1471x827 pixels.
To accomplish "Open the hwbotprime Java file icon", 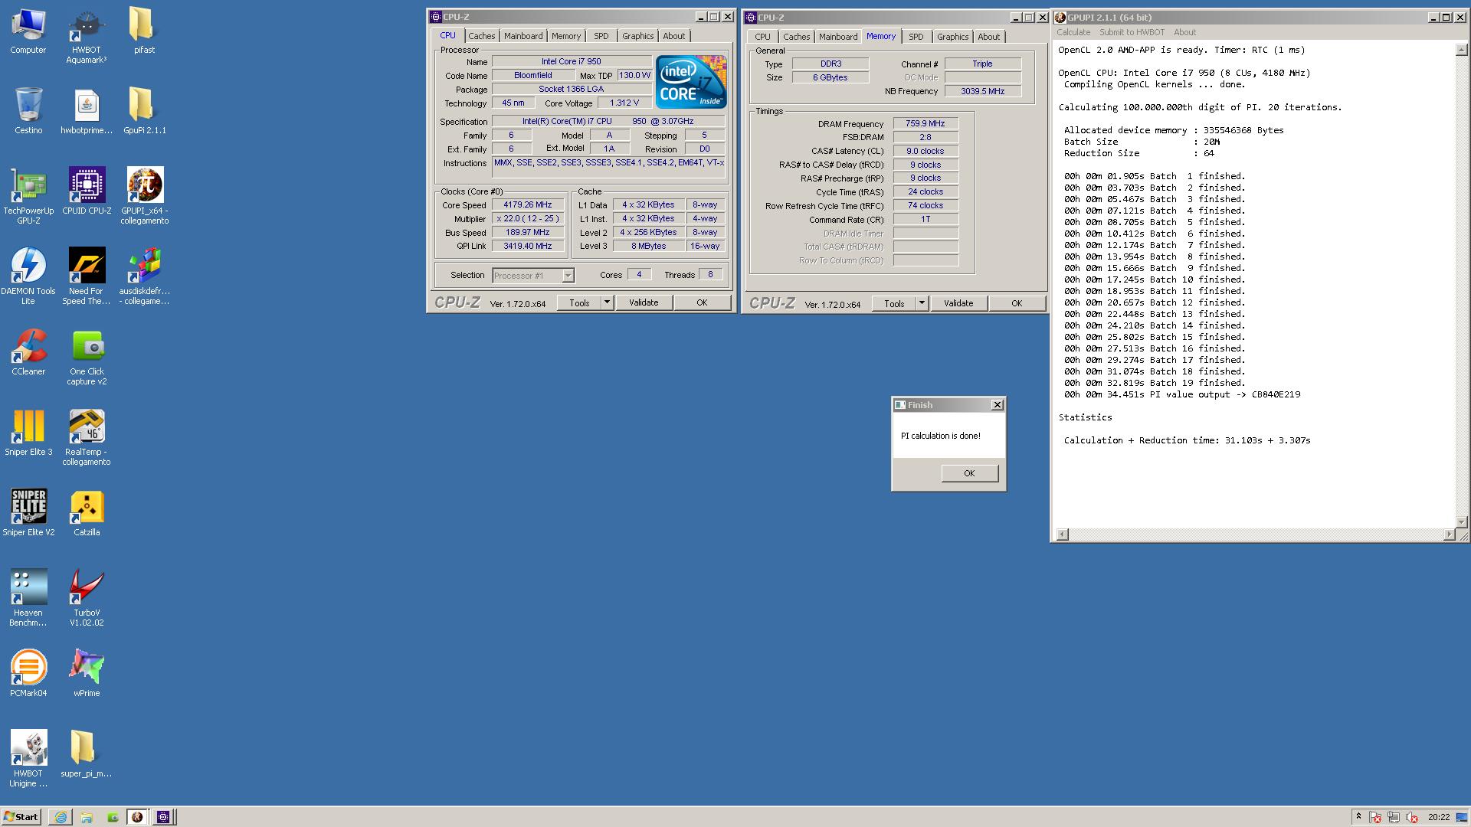I will pos(87,111).
